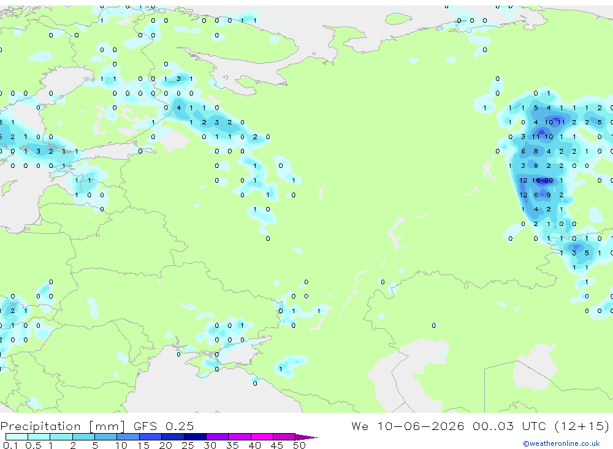Select the 30–35 mm violet legend swatch
The height and width of the screenshot is (449, 613).
click(x=217, y=437)
